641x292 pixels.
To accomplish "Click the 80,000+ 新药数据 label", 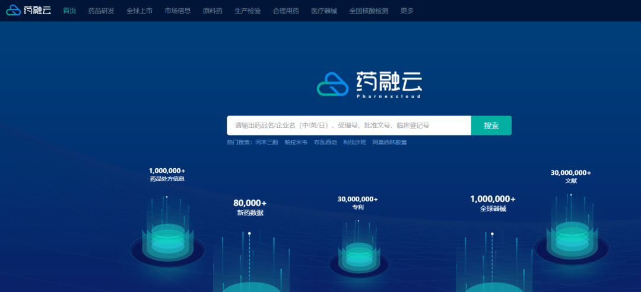I will [250, 207].
